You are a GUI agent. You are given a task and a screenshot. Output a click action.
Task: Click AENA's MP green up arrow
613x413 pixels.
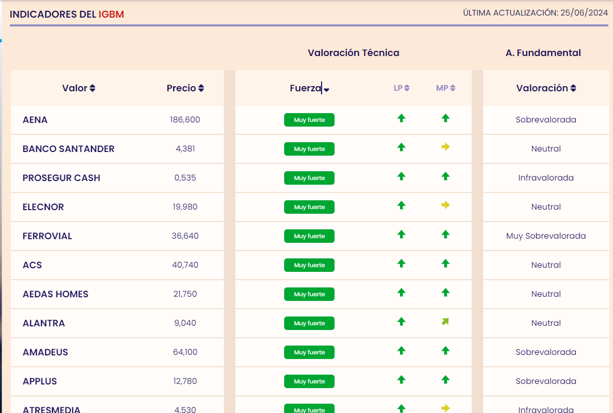(446, 118)
